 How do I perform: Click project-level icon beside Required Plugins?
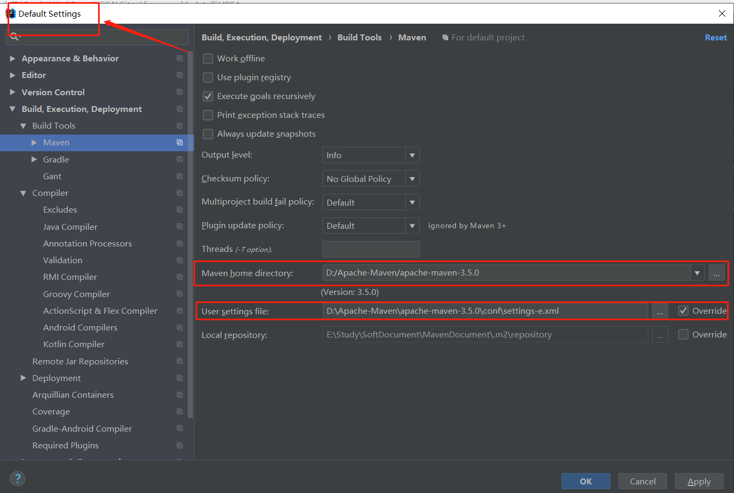click(x=180, y=445)
